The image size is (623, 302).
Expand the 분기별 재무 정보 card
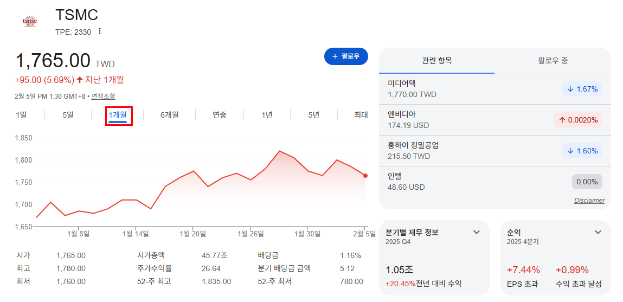tap(477, 232)
